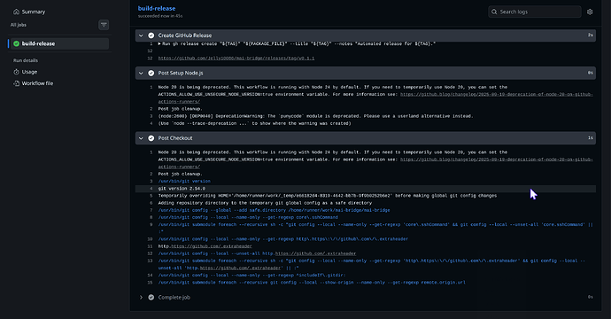Focus the Search logs field

(x=535, y=12)
